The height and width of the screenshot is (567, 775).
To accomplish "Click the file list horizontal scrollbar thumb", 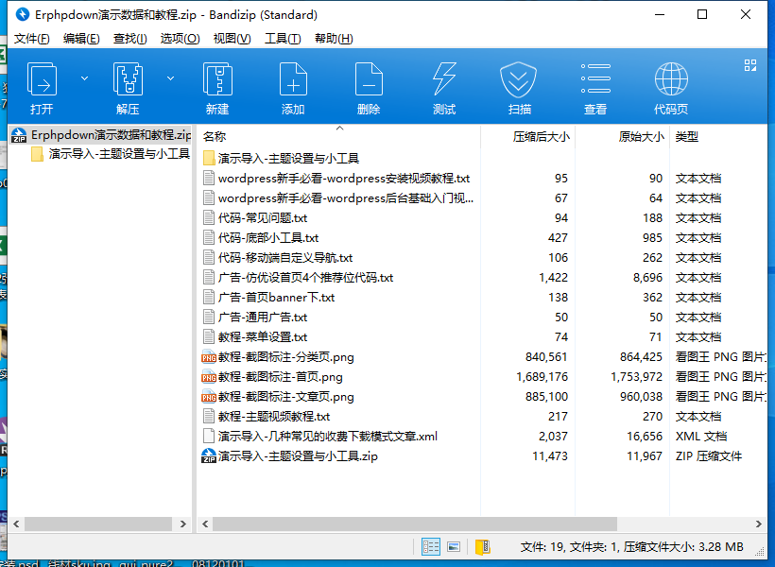I will click(x=415, y=524).
